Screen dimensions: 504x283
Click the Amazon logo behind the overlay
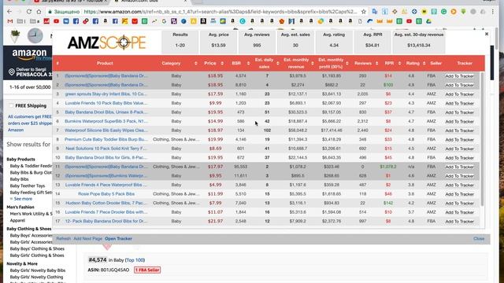pos(30,54)
